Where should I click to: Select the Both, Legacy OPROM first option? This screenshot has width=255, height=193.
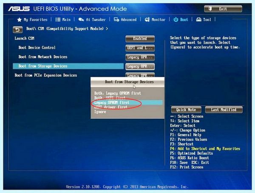tap(118, 93)
